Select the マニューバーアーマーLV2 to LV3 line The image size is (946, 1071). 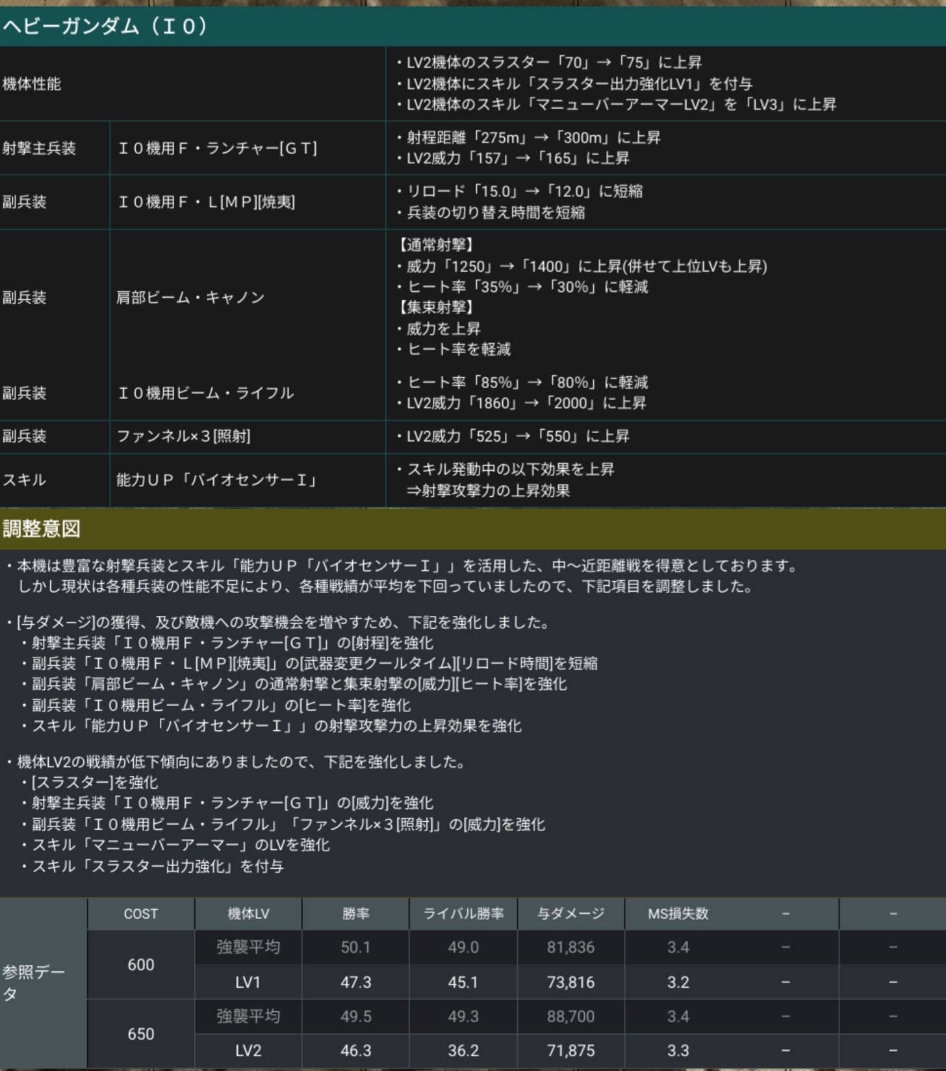coord(616,105)
